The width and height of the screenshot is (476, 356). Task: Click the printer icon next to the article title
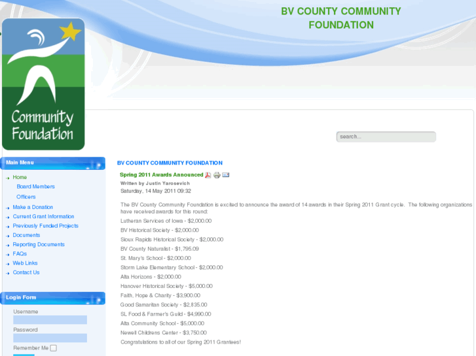[217, 175]
